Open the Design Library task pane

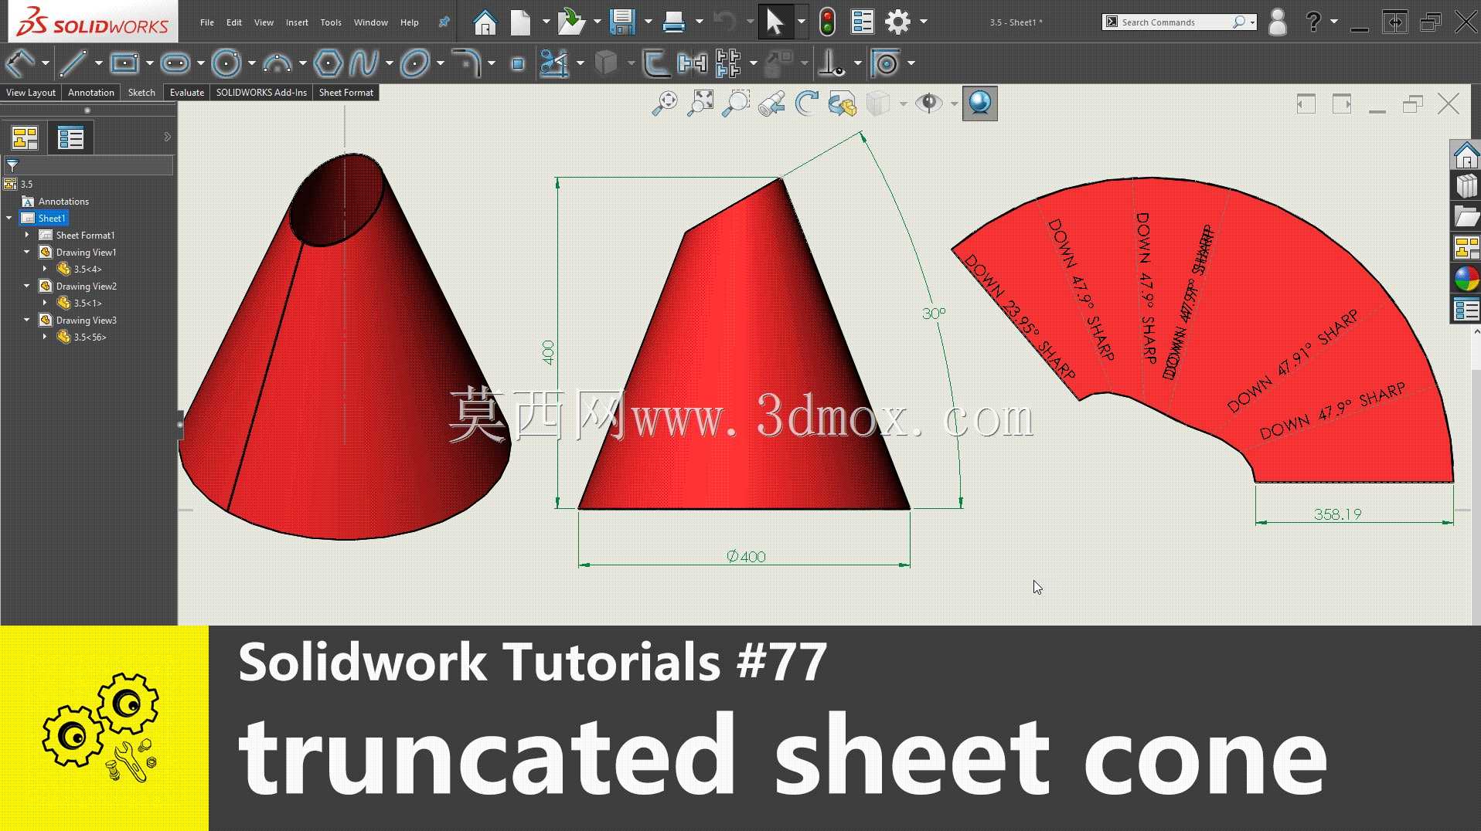[1466, 186]
